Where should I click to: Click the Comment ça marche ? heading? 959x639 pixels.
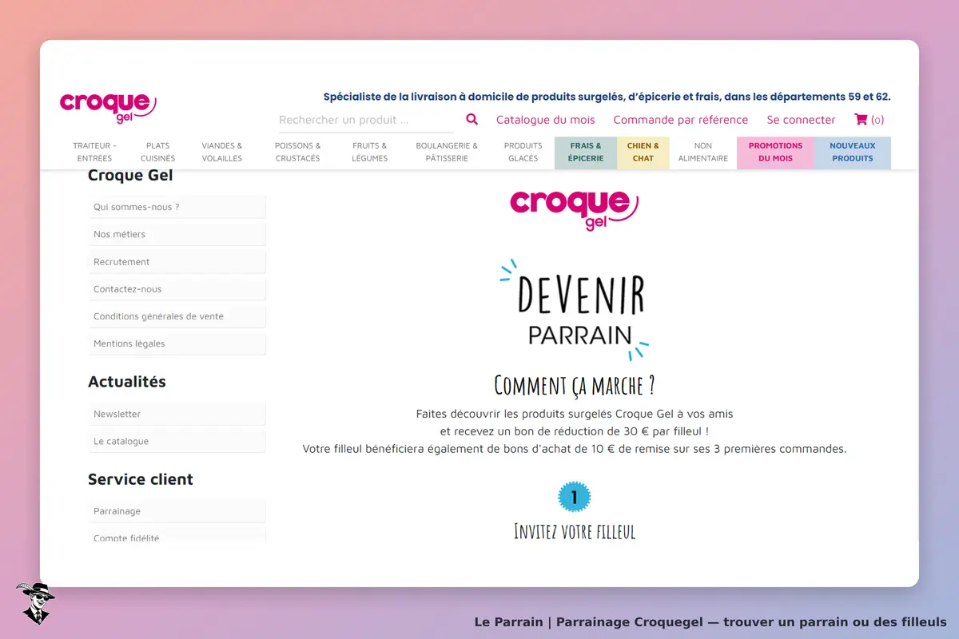coord(575,385)
